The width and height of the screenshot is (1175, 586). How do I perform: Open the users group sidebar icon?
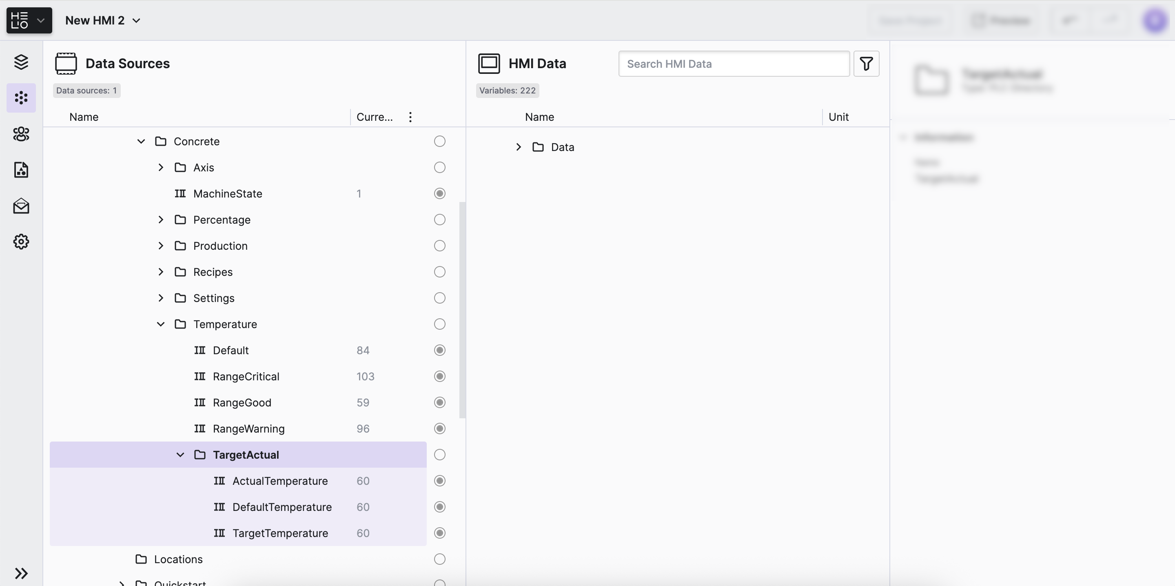tap(21, 134)
